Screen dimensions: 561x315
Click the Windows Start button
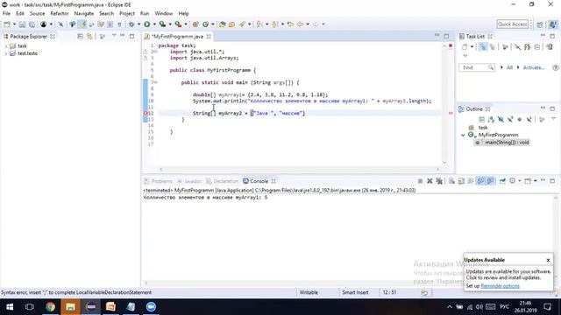[x=10, y=307]
